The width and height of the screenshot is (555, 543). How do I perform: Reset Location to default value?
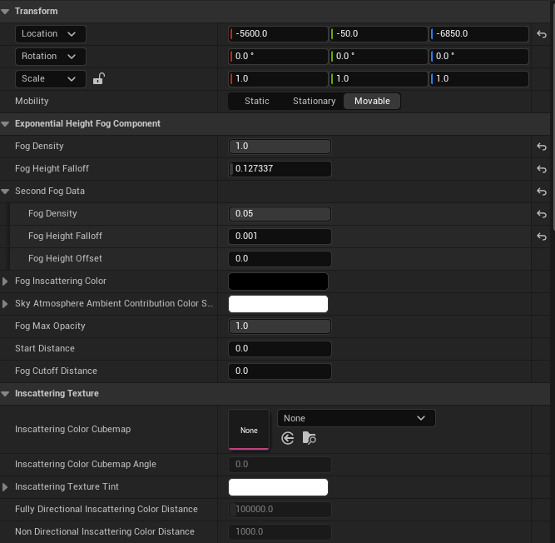pos(542,34)
